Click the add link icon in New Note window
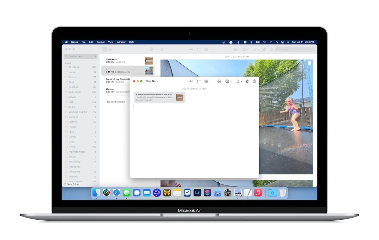This screenshot has width=379, height=240. [x=219, y=81]
